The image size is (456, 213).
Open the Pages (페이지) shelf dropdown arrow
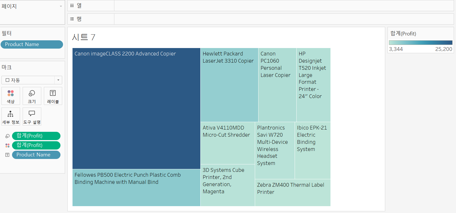pos(61,6)
